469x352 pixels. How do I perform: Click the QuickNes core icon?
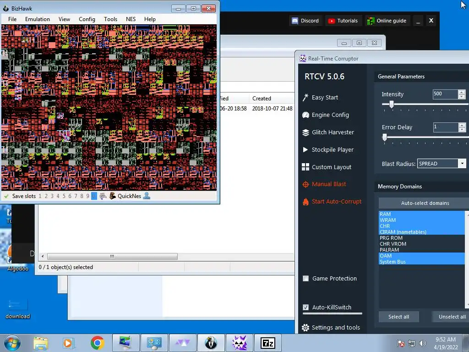pyautogui.click(x=113, y=196)
